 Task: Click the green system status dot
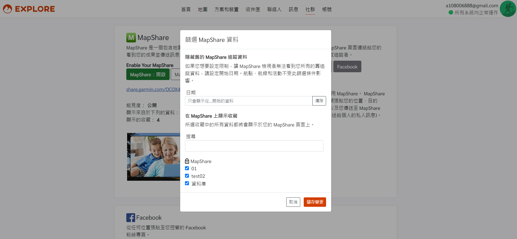[451, 12]
